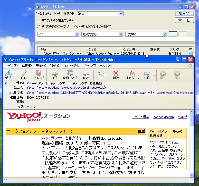
Task: Click the 検索(S) search button
Action: [184, 13]
